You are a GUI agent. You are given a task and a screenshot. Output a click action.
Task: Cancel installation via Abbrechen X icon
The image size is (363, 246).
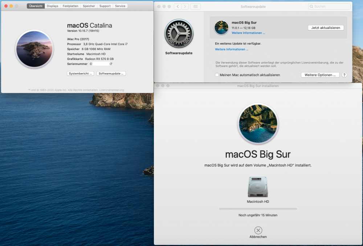[258, 230]
